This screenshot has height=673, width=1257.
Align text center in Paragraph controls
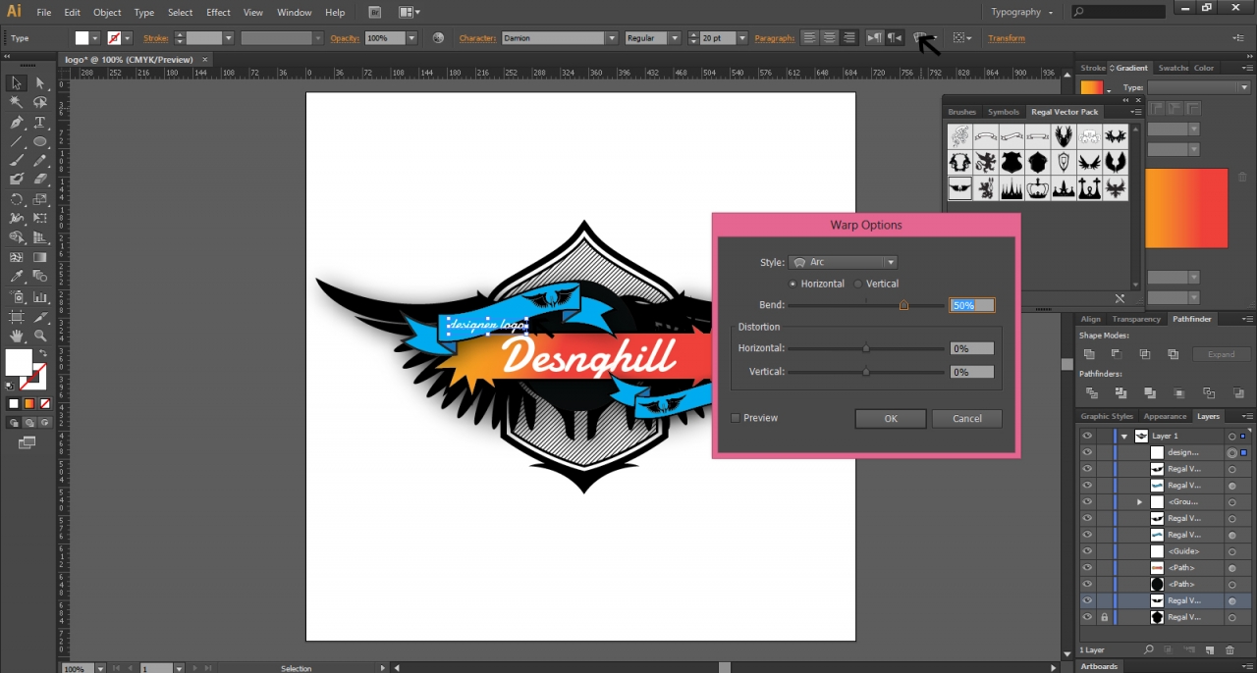(830, 38)
